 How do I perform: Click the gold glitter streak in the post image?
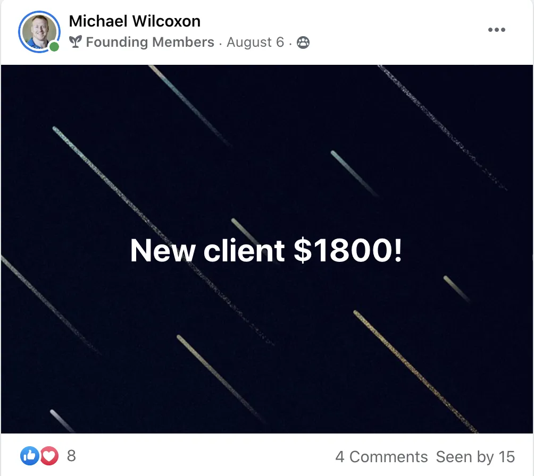tap(415, 371)
